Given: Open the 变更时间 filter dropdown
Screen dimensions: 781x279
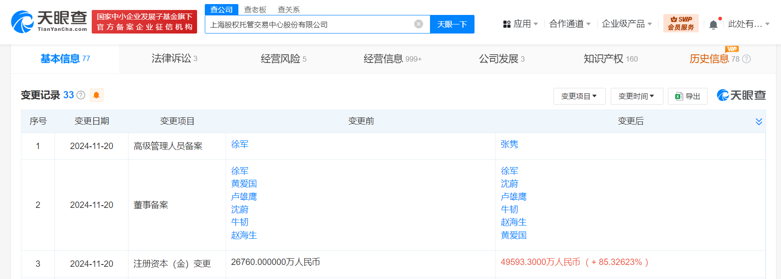Looking at the screenshot, I should pyautogui.click(x=637, y=96).
